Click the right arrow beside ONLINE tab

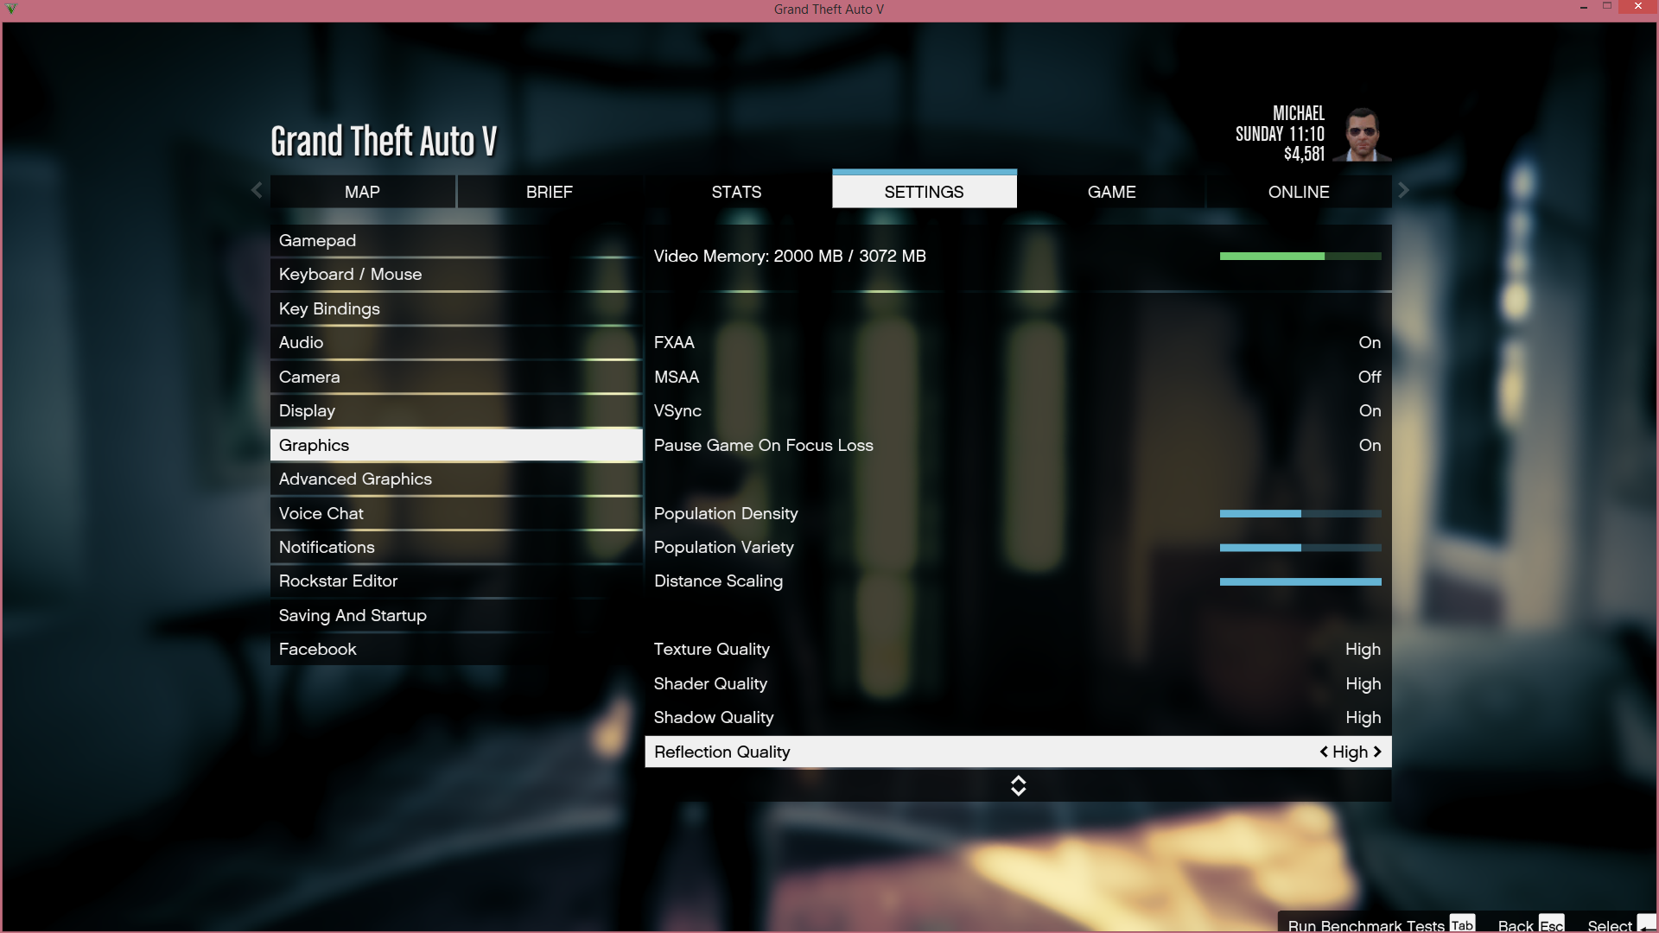point(1403,190)
